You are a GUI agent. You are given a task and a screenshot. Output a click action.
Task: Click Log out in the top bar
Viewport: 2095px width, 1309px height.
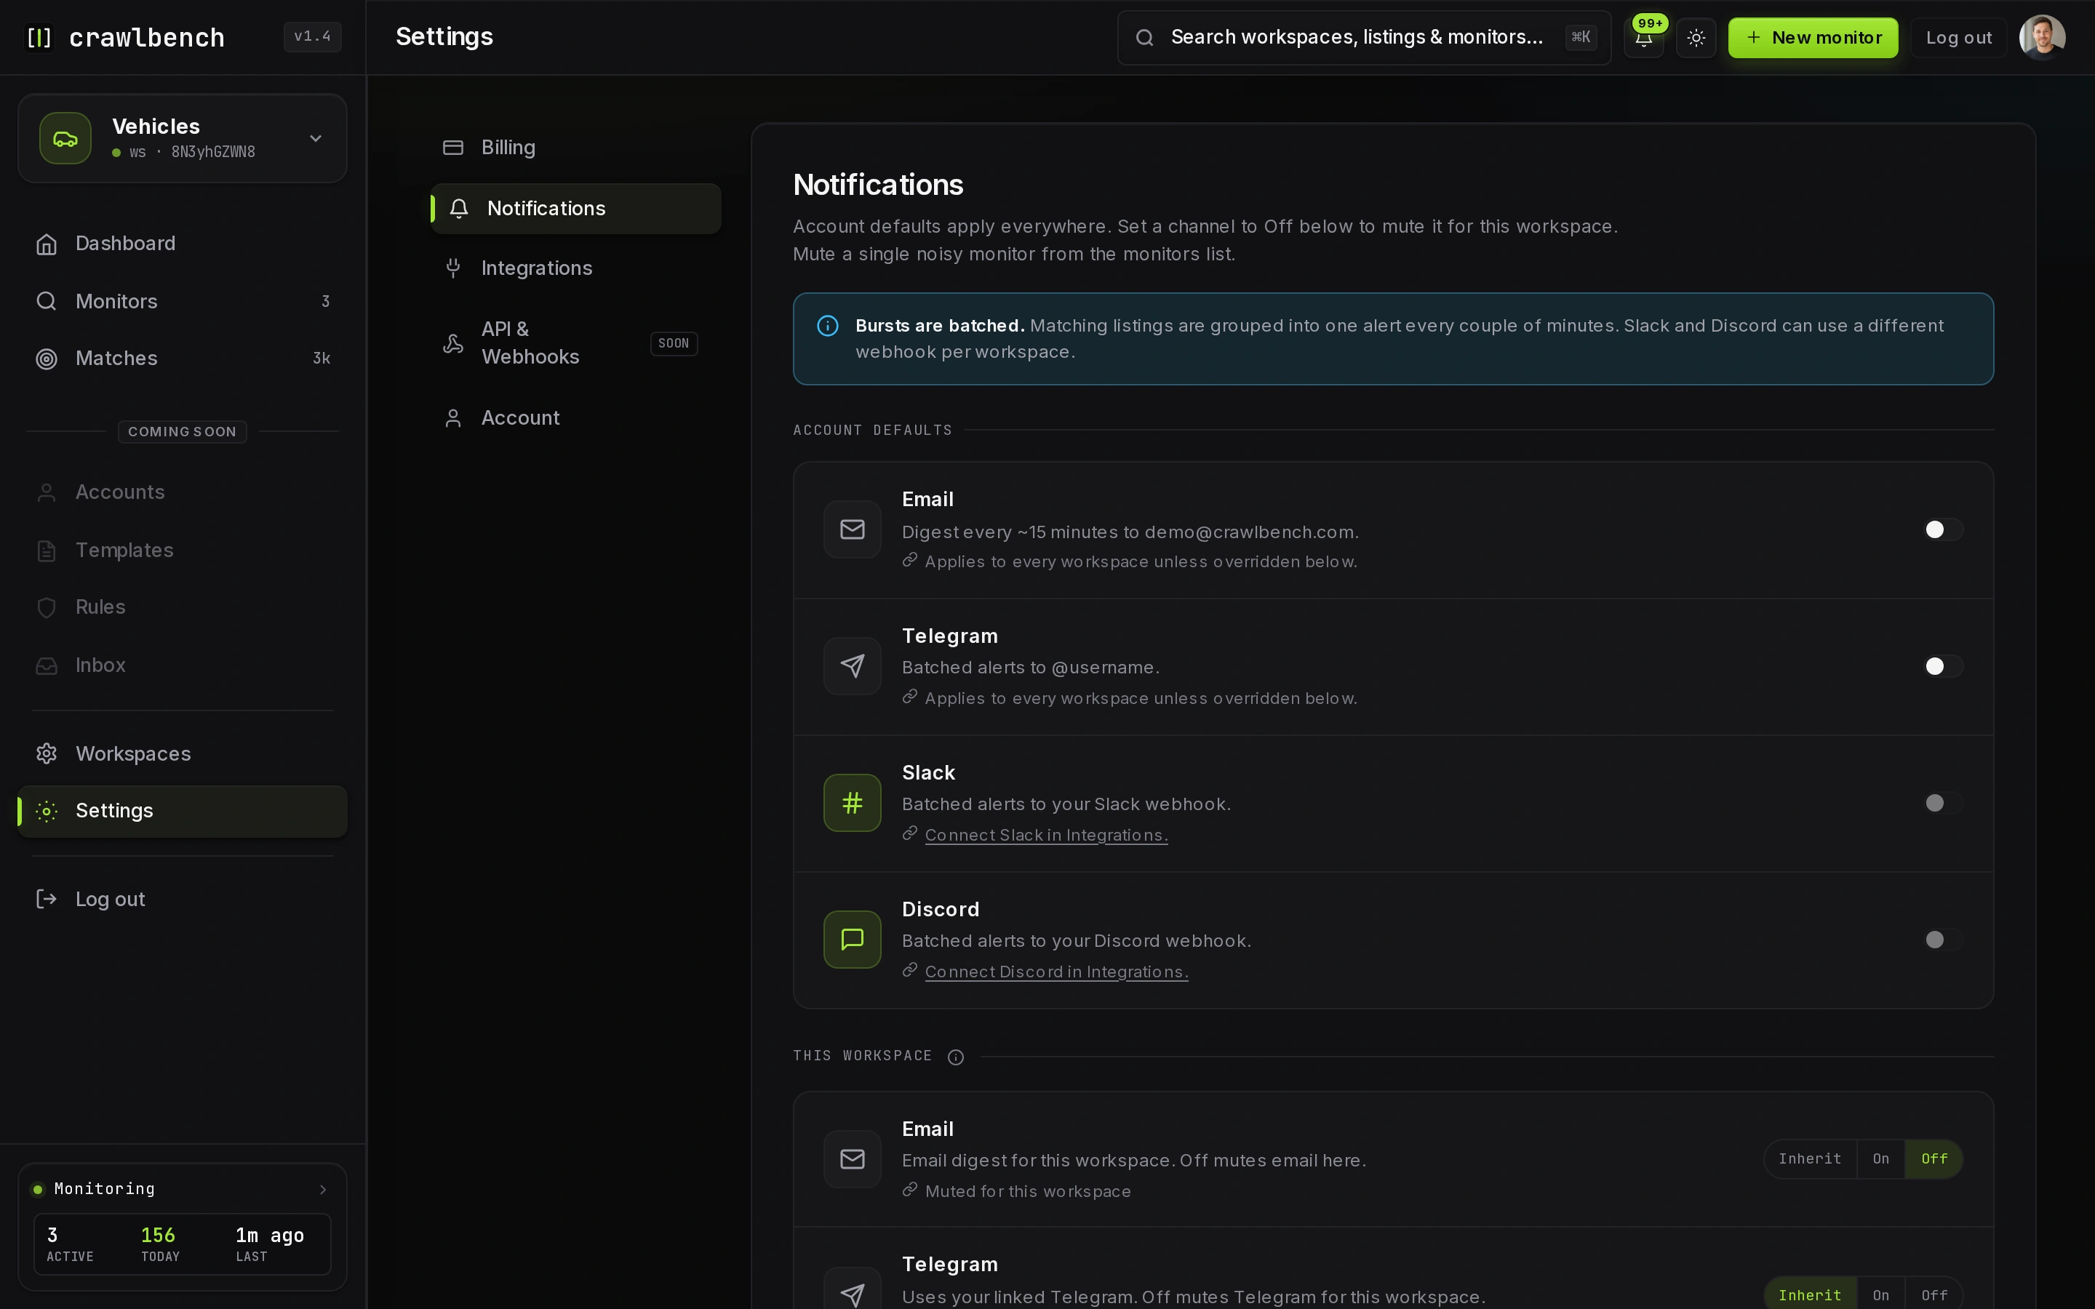[x=1958, y=38]
